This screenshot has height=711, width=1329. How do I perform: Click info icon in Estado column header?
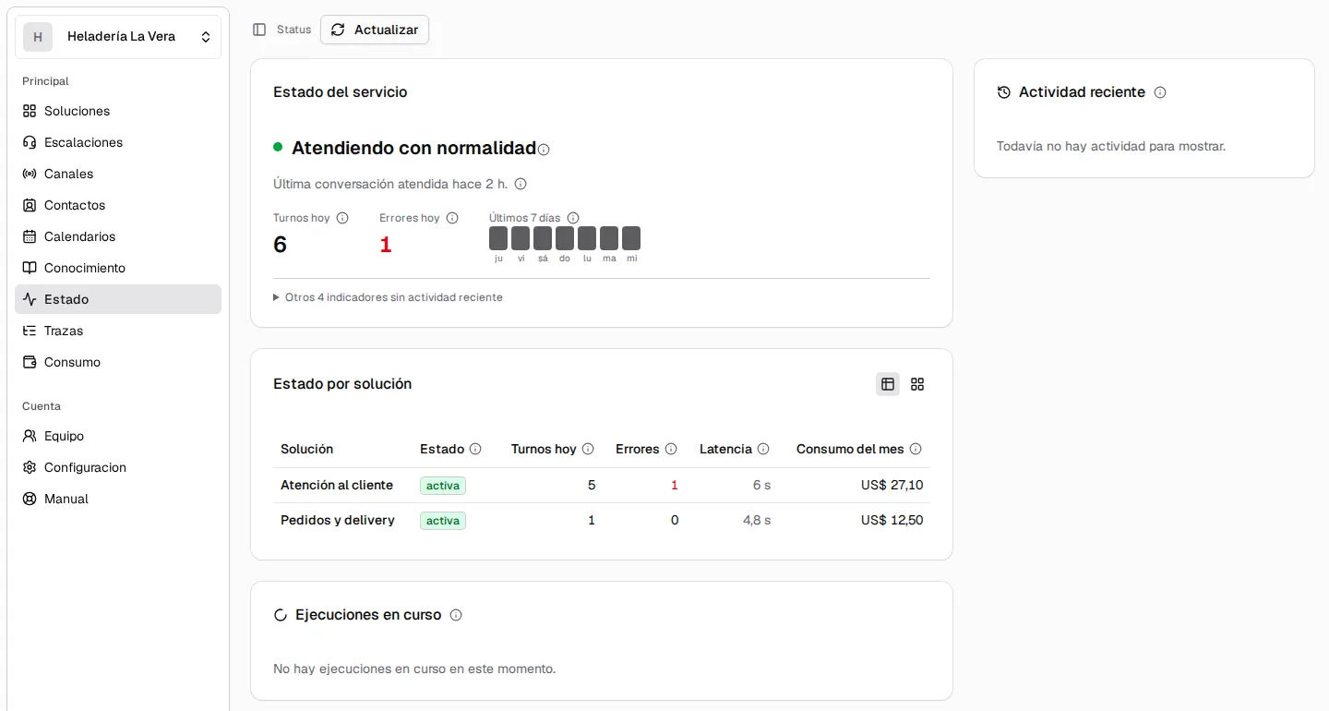pyautogui.click(x=475, y=449)
